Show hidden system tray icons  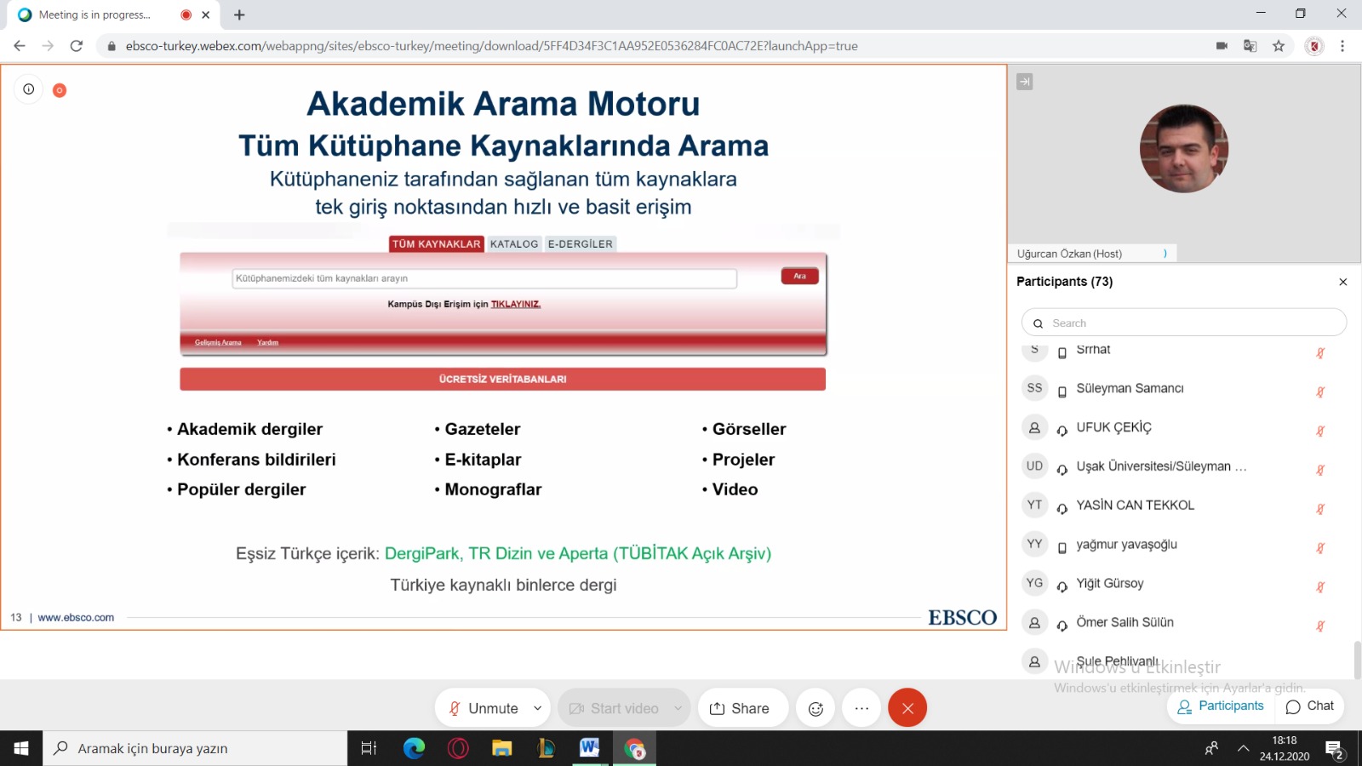click(1244, 748)
